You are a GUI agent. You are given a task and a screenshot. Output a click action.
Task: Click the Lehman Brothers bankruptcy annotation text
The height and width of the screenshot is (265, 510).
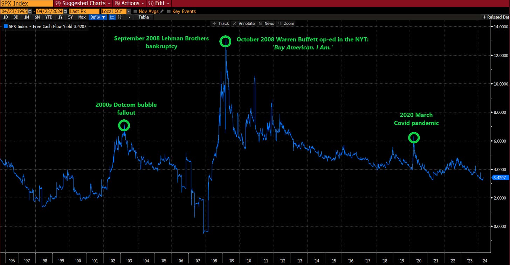pyautogui.click(x=161, y=42)
